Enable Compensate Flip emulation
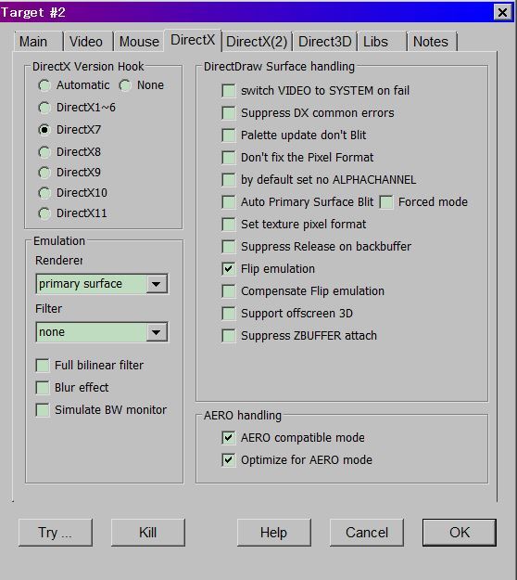Screen dimensions: 517x580 click(229, 291)
